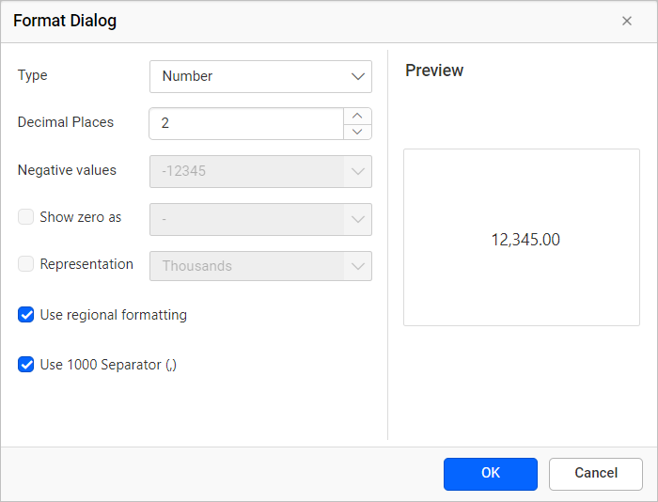Image resolution: width=658 pixels, height=502 pixels.
Task: Close the Format Dialog with the X
Action: [627, 21]
